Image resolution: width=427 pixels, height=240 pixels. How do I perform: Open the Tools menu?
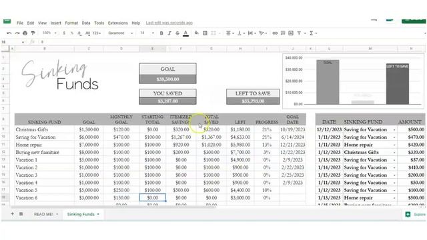99,23
